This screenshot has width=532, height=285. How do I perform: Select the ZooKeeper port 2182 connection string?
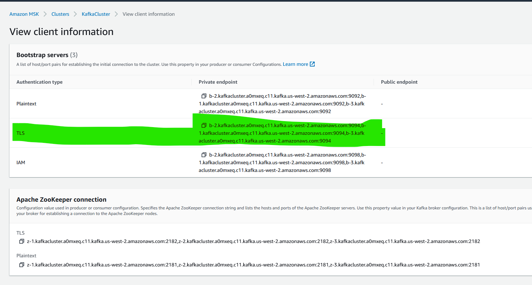[253, 241]
